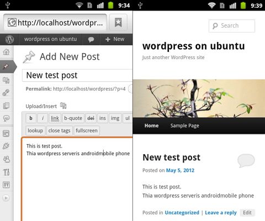Click the 'Add New Post' heading
The height and width of the screenshot is (221, 265).
tap(70, 57)
